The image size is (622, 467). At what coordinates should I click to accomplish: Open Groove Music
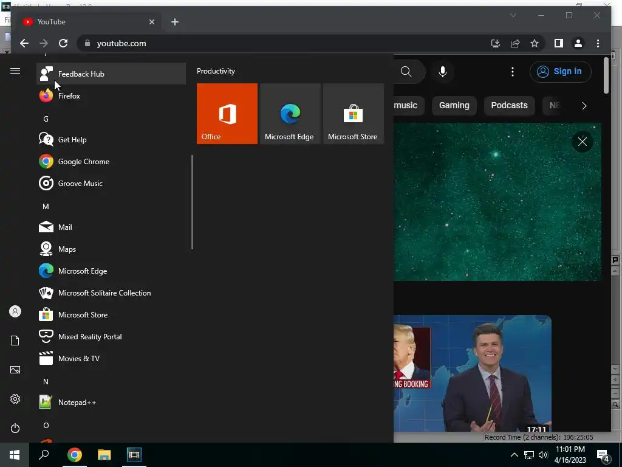coord(111,184)
